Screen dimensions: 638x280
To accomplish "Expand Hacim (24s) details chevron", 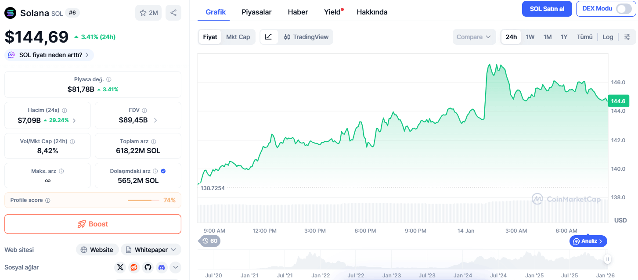I will pyautogui.click(x=74, y=120).
